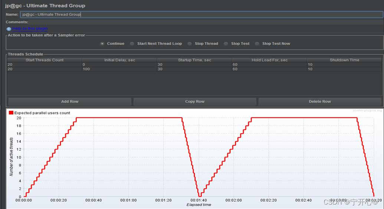Click the 00:01:40 tick label on chart
The image size is (384, 209).
tap(198, 200)
